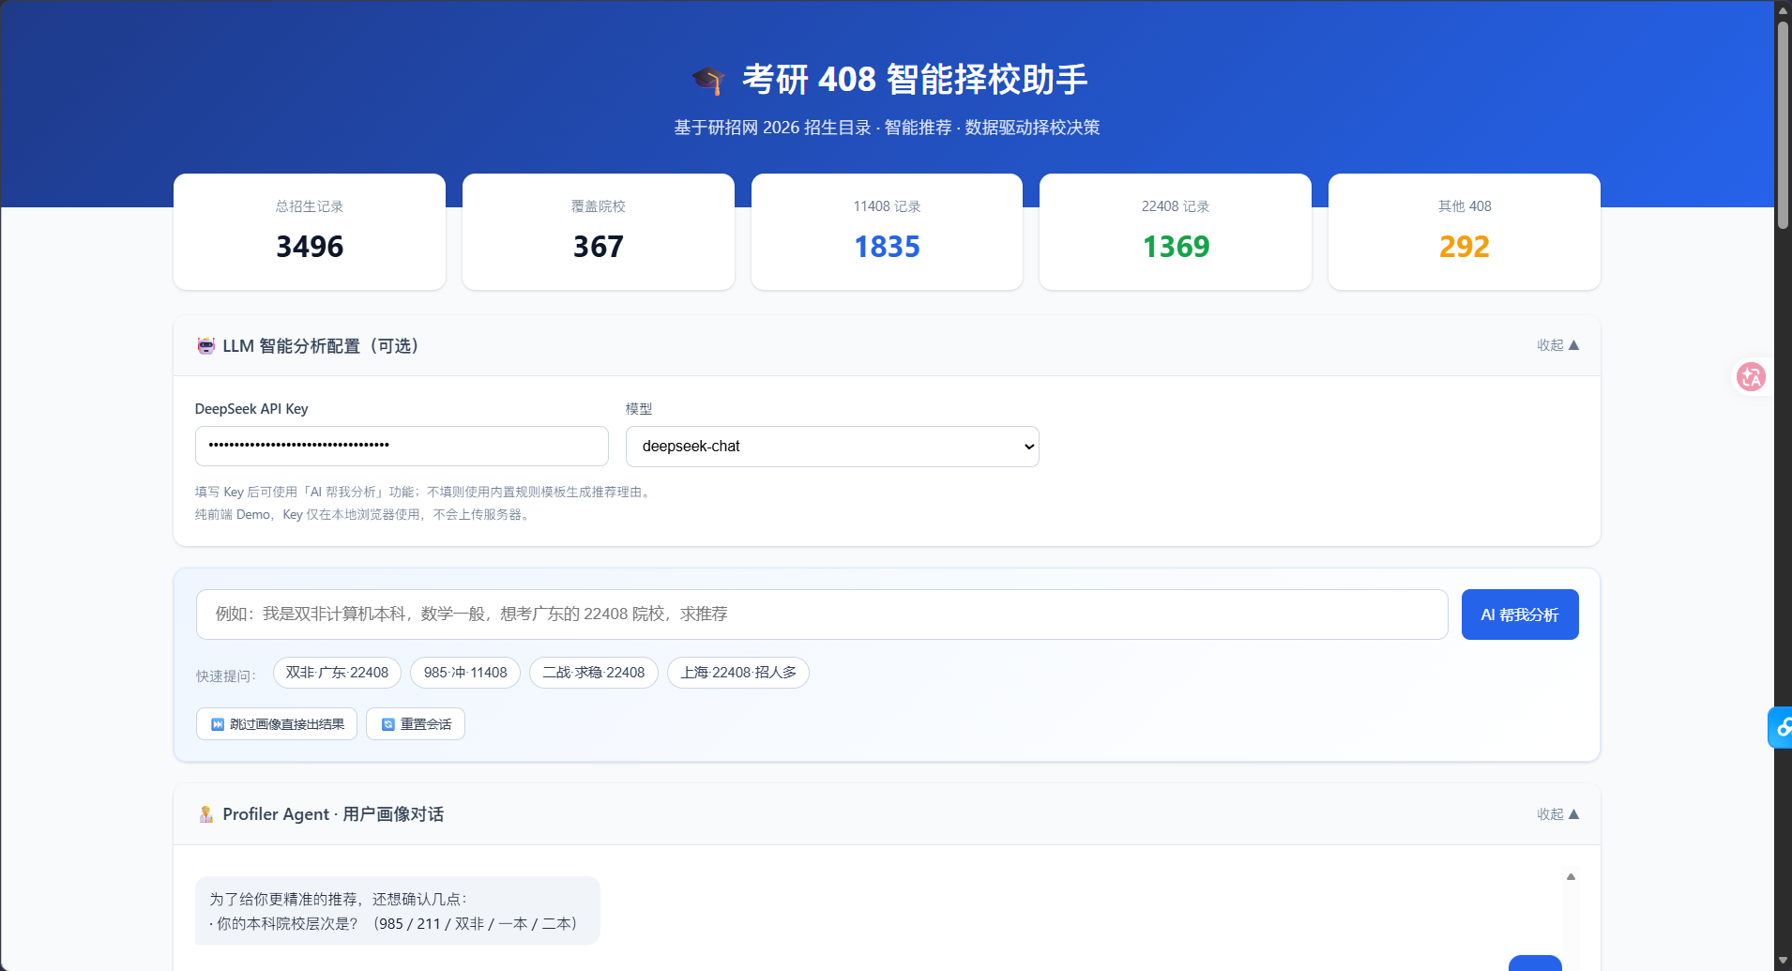Click the refresh icon in 重置会话
Screen dimensions: 1792x971
tap(388, 724)
